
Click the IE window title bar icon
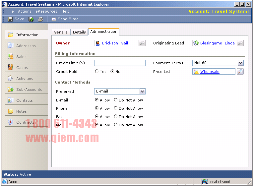pos(5,4)
